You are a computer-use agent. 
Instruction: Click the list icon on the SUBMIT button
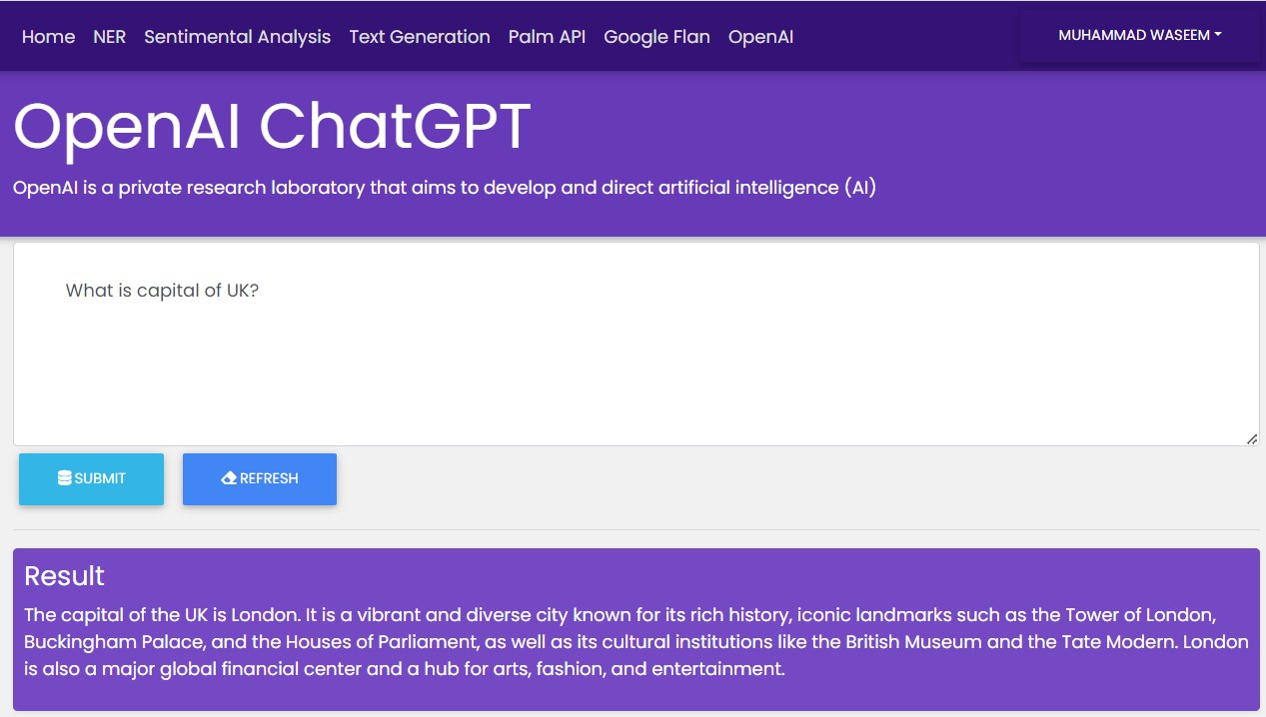[63, 478]
